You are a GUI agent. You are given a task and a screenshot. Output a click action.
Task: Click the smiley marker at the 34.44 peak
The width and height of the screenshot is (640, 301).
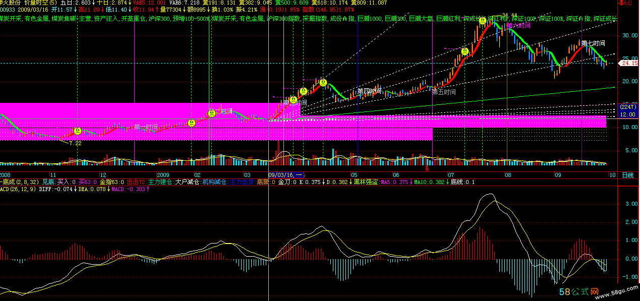point(483,21)
